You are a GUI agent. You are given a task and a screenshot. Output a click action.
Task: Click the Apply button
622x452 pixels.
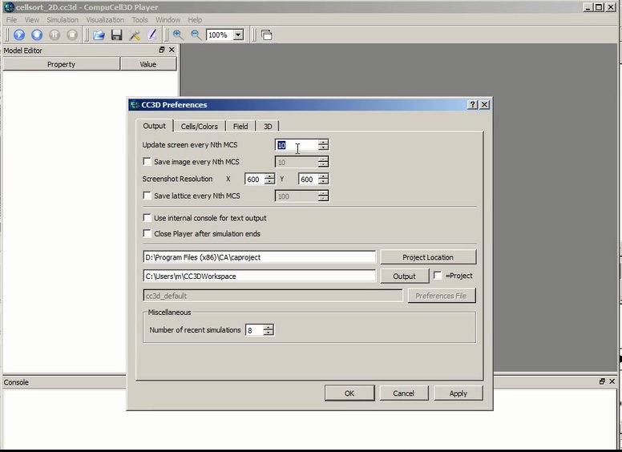tap(458, 393)
